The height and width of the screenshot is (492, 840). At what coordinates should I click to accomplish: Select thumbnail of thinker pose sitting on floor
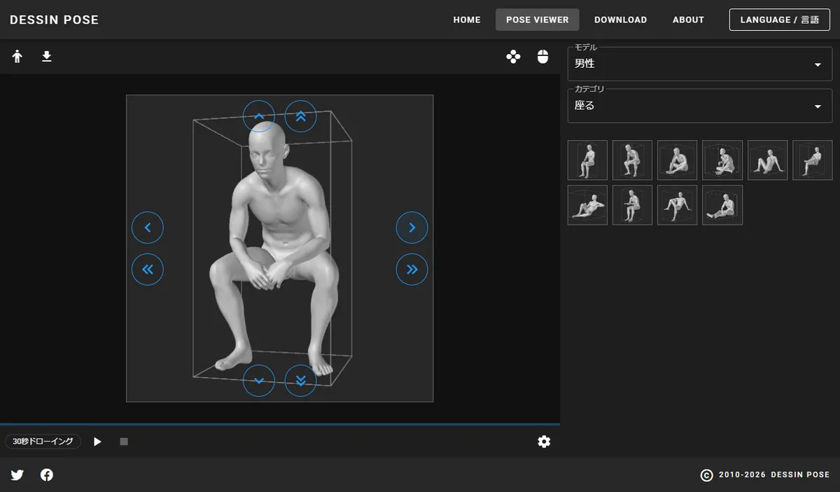pos(677,160)
